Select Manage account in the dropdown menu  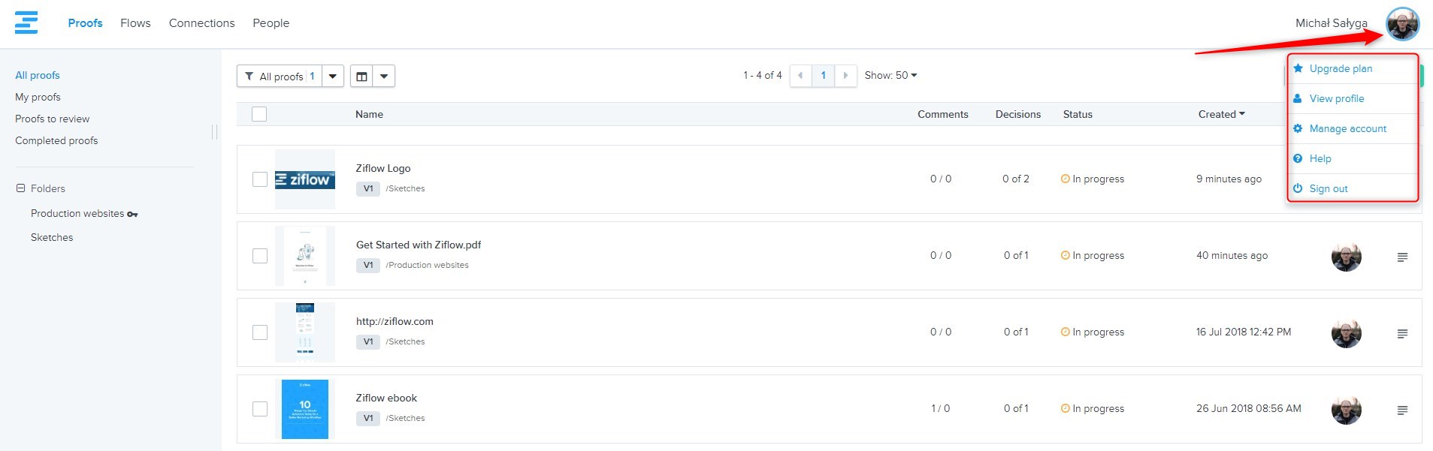pyautogui.click(x=1347, y=129)
